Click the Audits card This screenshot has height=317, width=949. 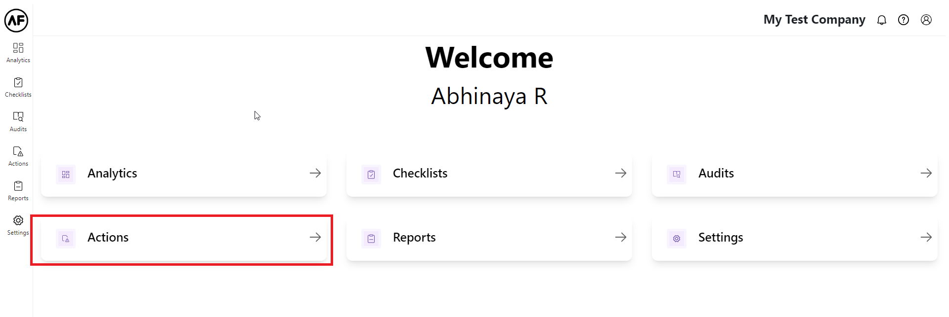point(794,174)
